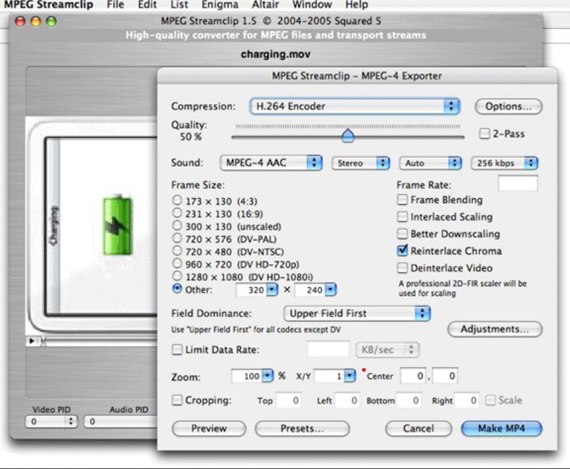Open the Presets... dialog

coord(302,429)
